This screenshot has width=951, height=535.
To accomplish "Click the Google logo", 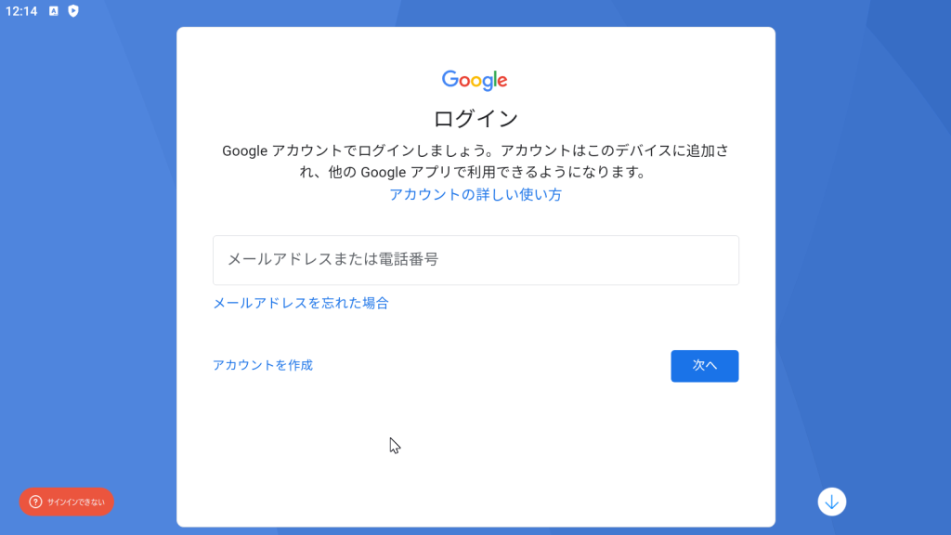I will [x=475, y=81].
